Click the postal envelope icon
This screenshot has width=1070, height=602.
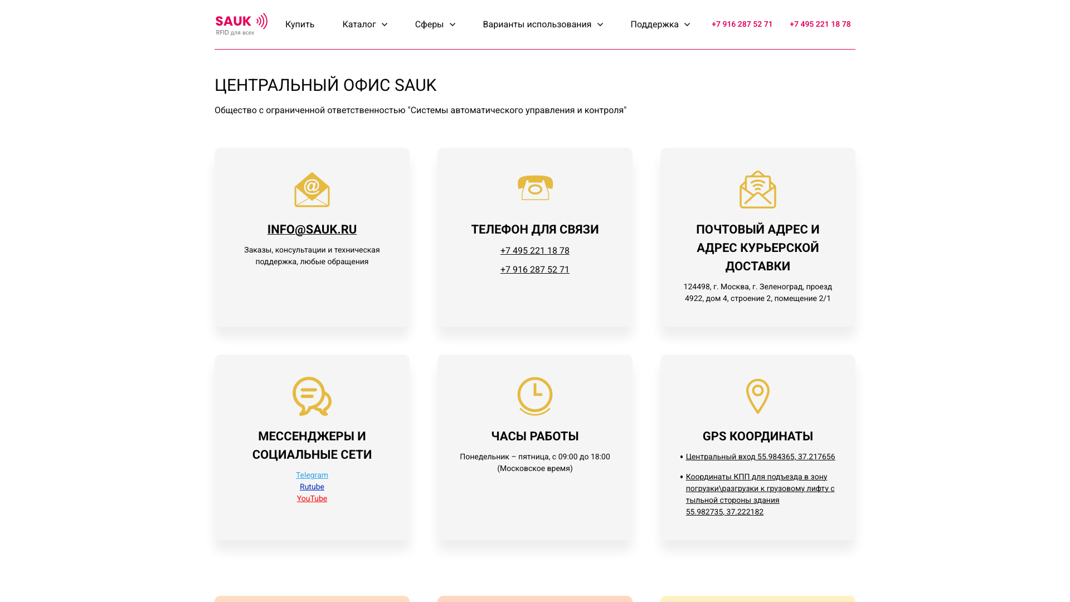click(758, 190)
